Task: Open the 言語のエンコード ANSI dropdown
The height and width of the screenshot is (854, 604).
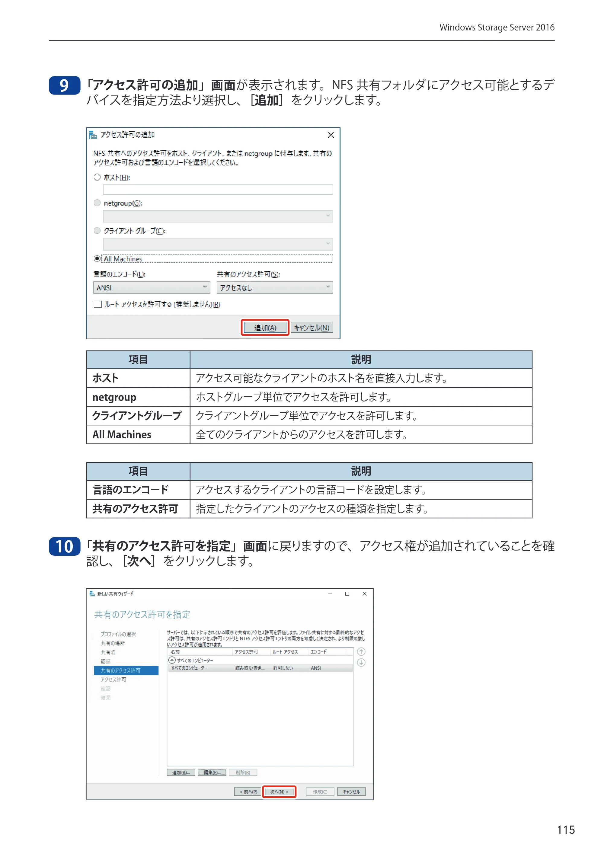Action: pyautogui.click(x=151, y=287)
